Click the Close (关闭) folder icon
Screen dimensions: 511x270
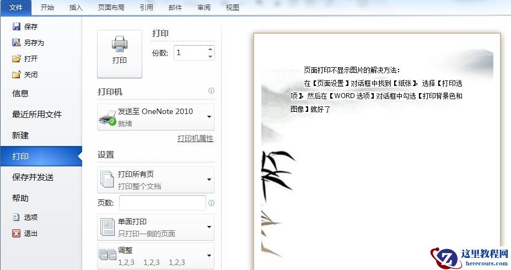click(x=17, y=74)
